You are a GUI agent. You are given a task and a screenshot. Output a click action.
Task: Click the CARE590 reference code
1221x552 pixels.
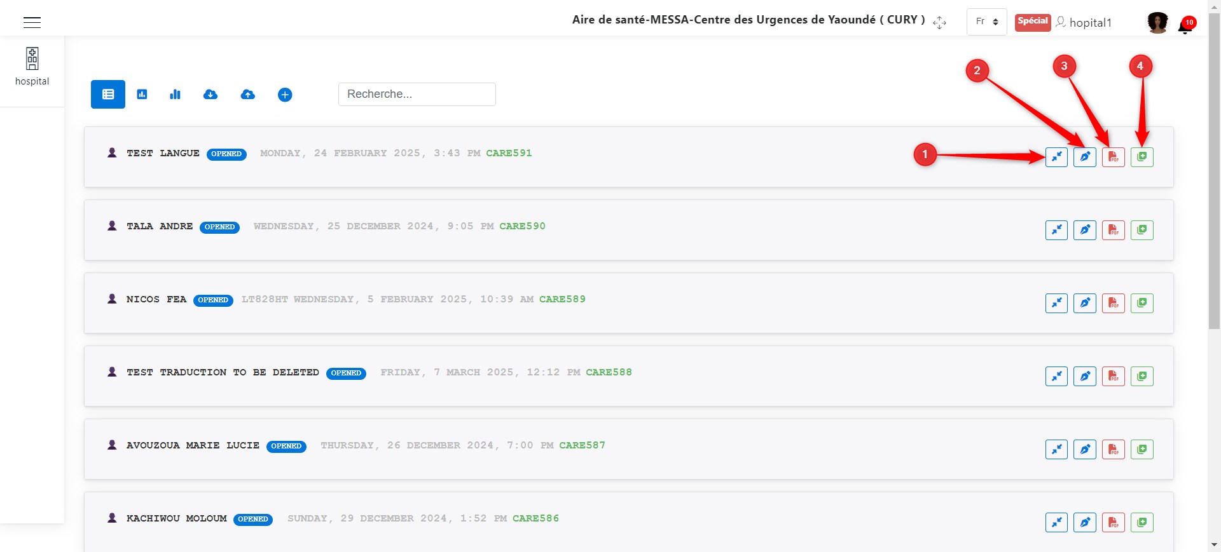(x=522, y=226)
